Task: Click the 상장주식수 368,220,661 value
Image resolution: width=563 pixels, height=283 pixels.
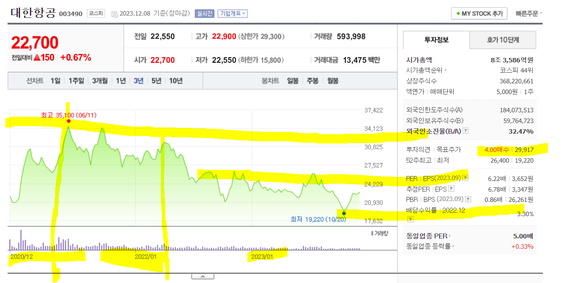Action: pos(517,81)
